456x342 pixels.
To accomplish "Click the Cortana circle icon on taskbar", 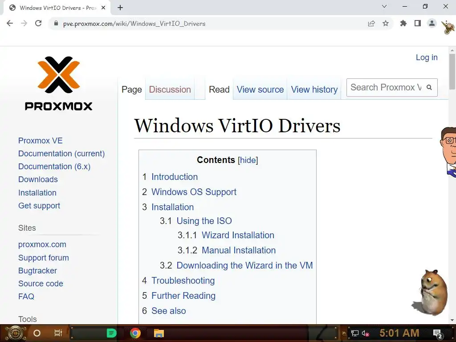I will (x=37, y=333).
